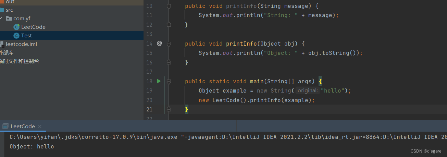The image size is (447, 157).
Task: Fold the printInfo(String) method at line 10
Action: click(x=169, y=6)
